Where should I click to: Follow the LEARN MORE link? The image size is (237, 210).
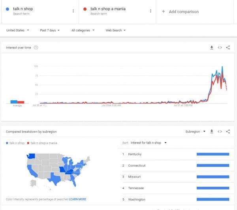click(78, 199)
